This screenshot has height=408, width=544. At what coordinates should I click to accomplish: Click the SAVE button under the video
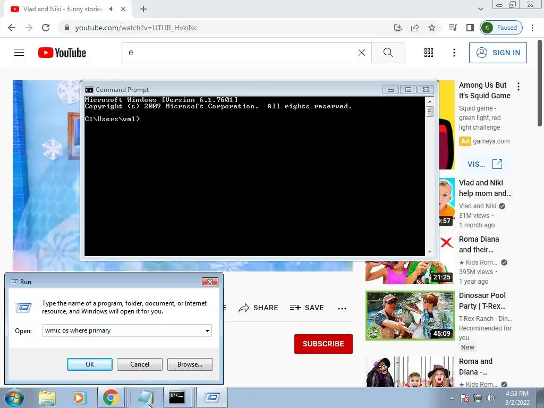coord(307,308)
